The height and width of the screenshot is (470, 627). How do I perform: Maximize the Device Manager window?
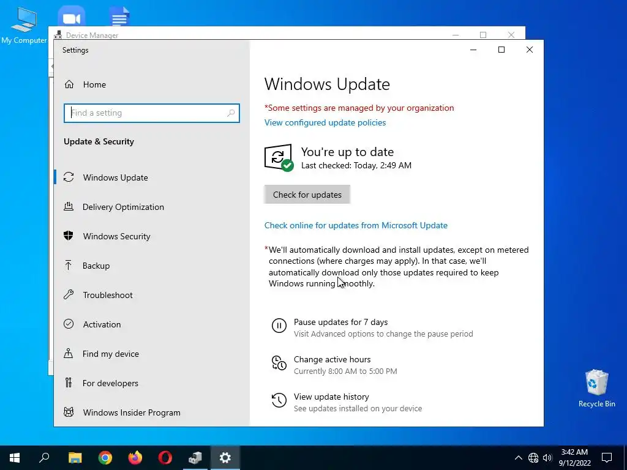(483, 34)
